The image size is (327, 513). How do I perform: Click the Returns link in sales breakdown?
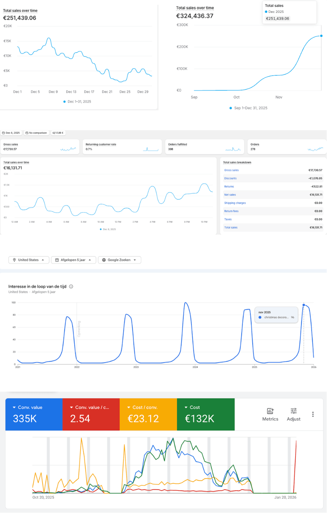(229, 187)
